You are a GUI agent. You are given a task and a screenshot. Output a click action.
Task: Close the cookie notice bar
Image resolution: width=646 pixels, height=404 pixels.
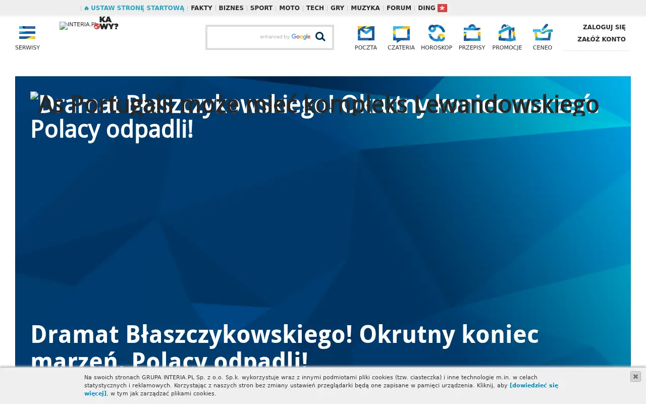pos(635,376)
